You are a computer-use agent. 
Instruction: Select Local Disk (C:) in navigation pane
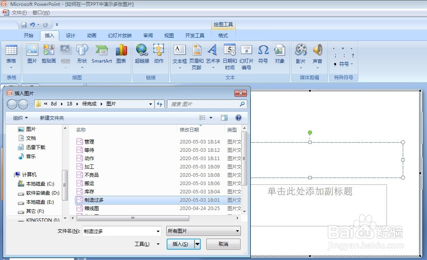click(x=40, y=184)
